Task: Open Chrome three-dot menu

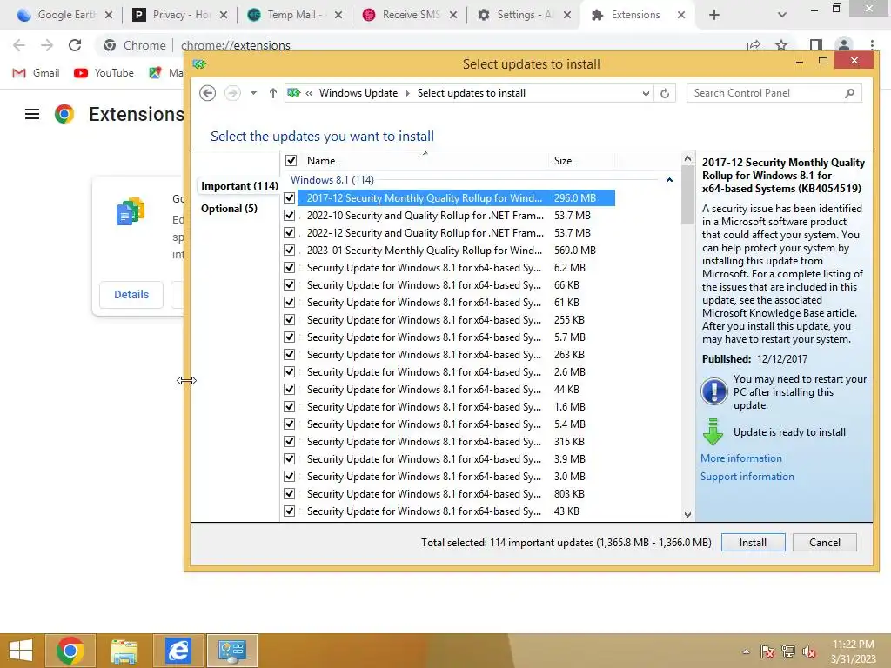Action: (872, 45)
